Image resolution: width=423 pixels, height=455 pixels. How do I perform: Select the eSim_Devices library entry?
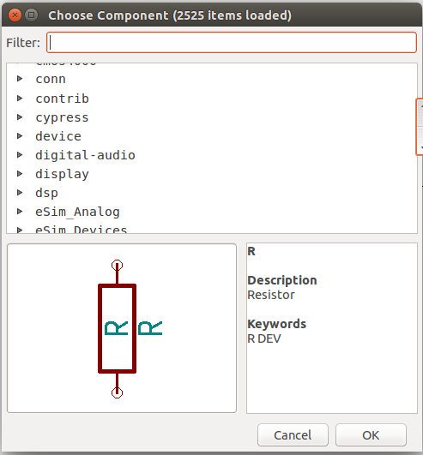(81, 230)
